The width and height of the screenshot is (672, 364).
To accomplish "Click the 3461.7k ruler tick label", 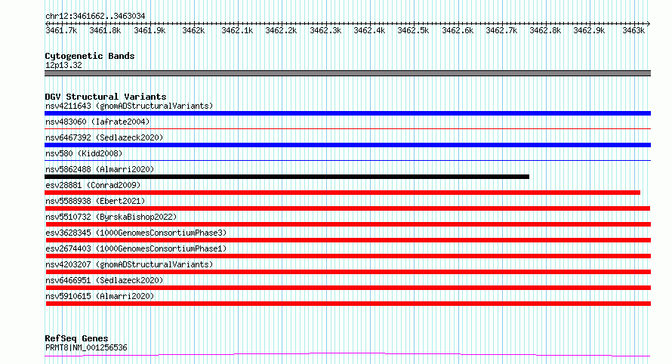I will (x=61, y=31).
